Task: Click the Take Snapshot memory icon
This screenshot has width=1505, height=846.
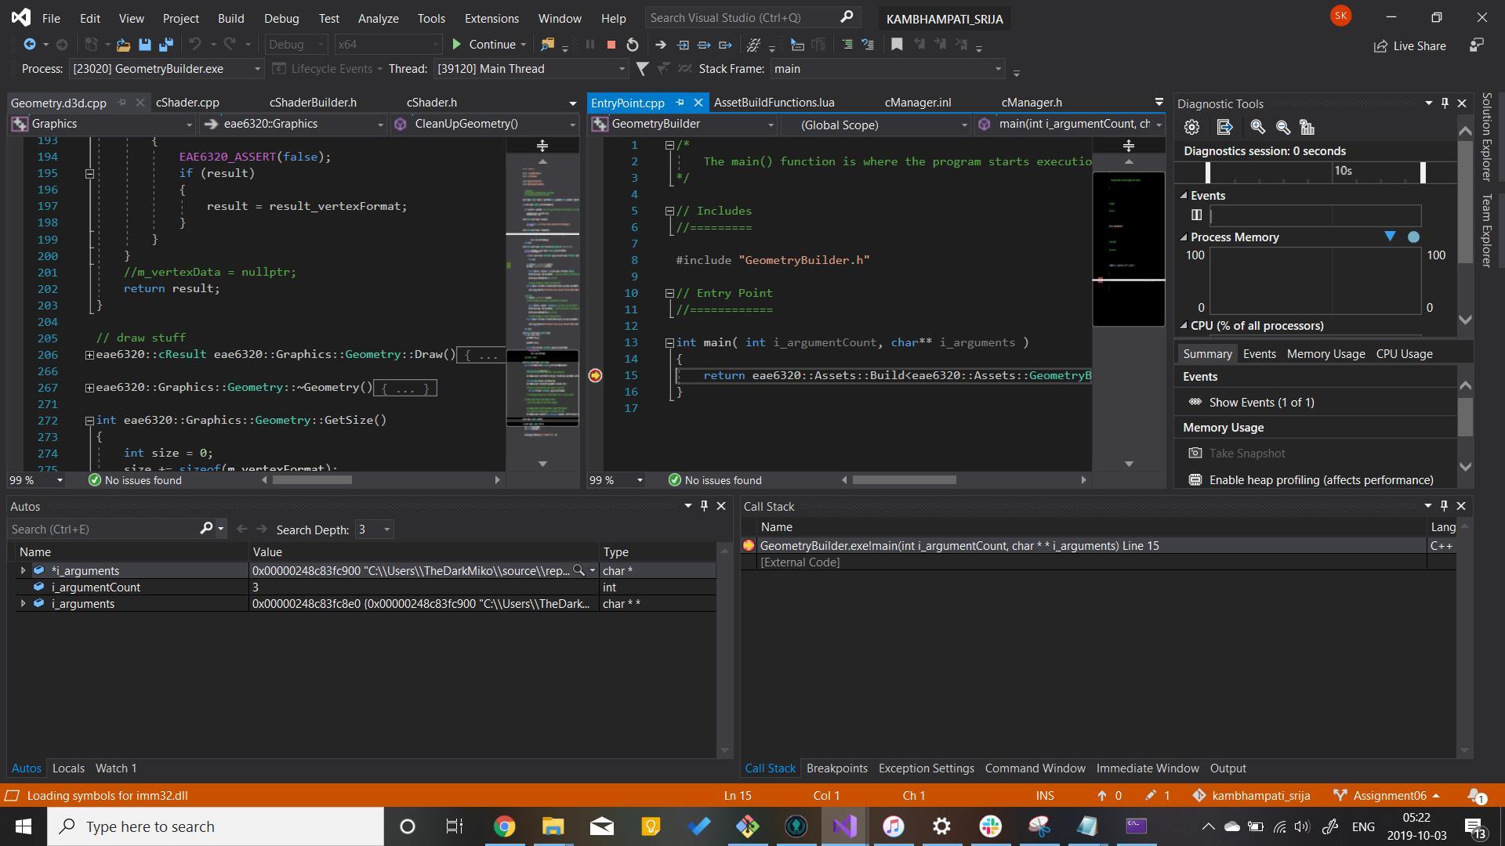Action: click(1195, 453)
